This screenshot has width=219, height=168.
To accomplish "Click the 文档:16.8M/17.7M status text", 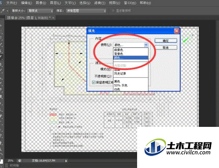I will point(43,161).
